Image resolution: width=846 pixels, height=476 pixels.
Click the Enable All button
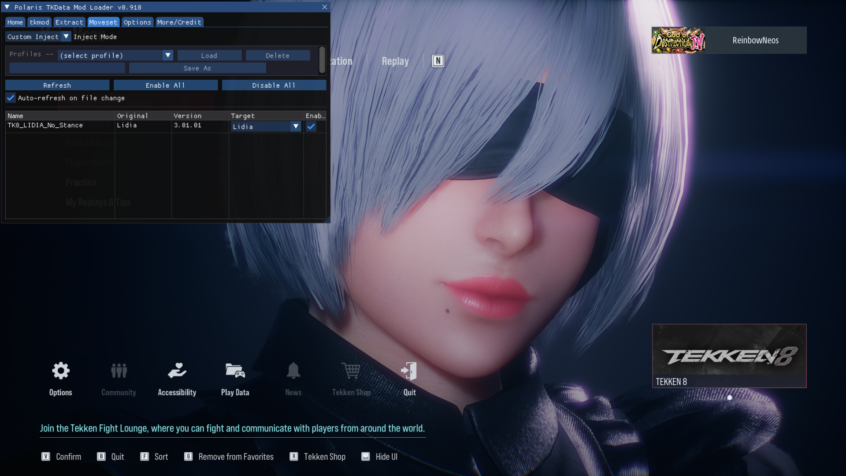[165, 85]
